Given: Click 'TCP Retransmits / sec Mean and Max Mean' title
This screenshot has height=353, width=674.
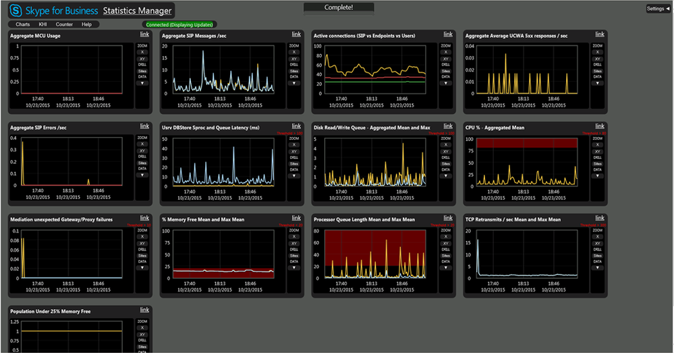Looking at the screenshot, I should [x=513, y=219].
